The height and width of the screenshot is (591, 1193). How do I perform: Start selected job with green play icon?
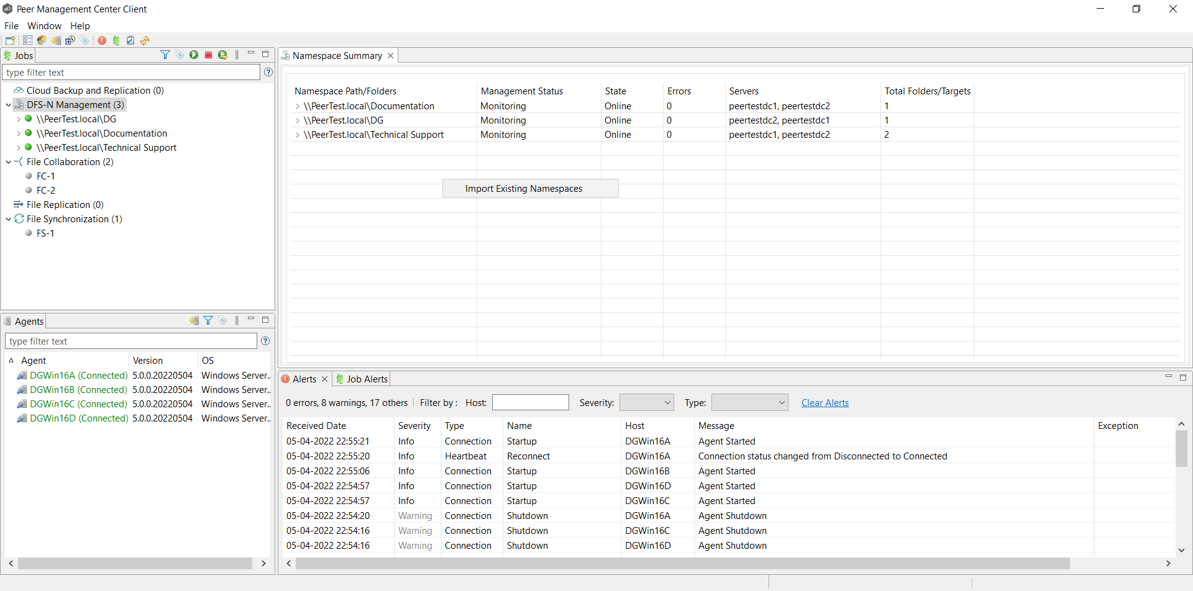194,55
